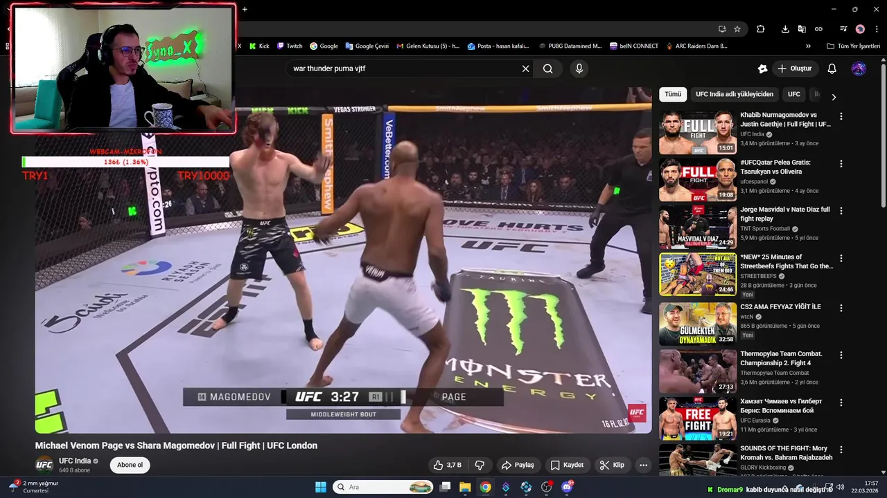Open more actions ellipsis under the video
Screen dimensions: 887x498
643,465
